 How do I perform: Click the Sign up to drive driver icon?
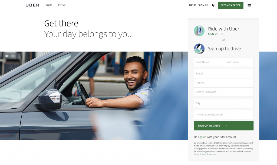(x=199, y=49)
